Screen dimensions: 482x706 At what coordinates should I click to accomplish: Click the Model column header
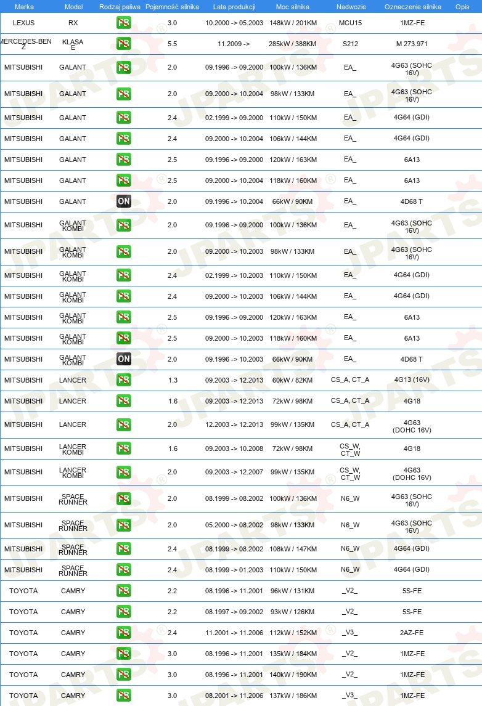[73, 7]
